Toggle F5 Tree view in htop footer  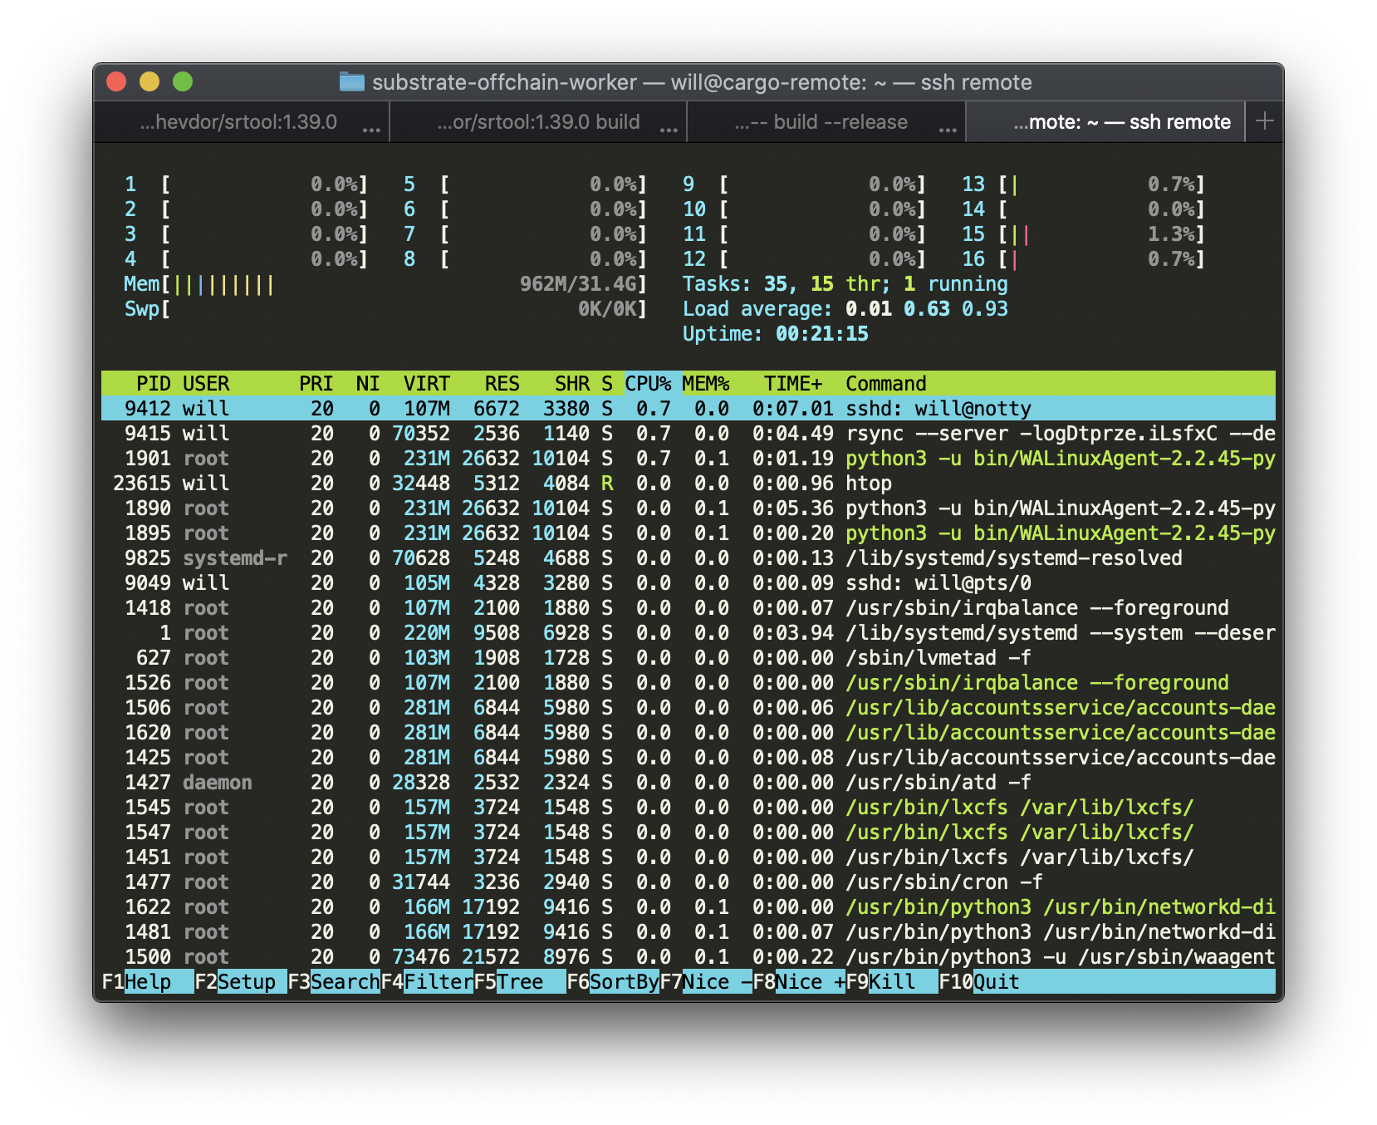[x=519, y=981]
